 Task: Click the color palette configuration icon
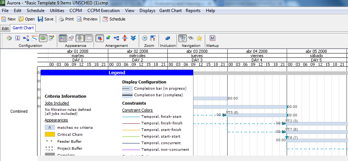click(x=9, y=38)
